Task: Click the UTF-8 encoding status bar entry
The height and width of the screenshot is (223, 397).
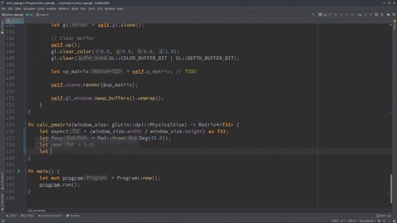Action: pyautogui.click(x=352, y=221)
